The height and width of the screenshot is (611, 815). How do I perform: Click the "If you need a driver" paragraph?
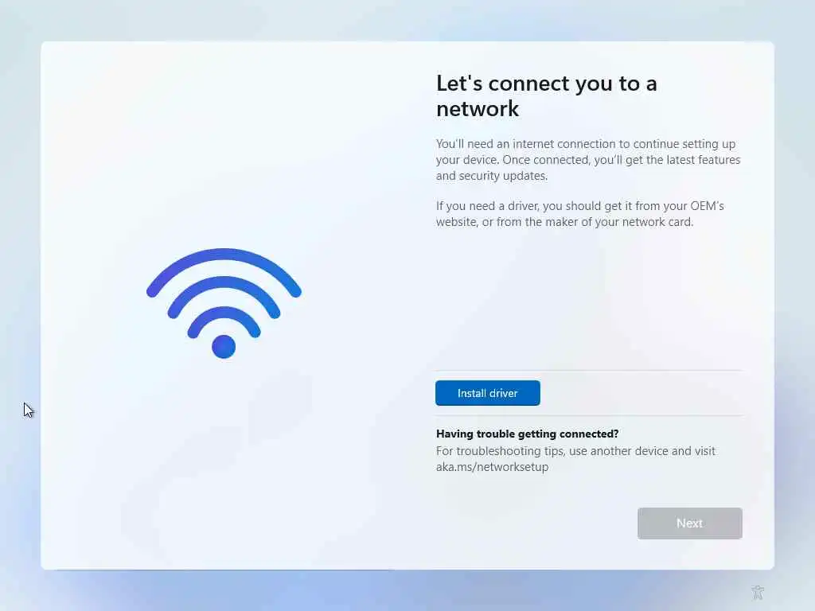[x=580, y=213]
